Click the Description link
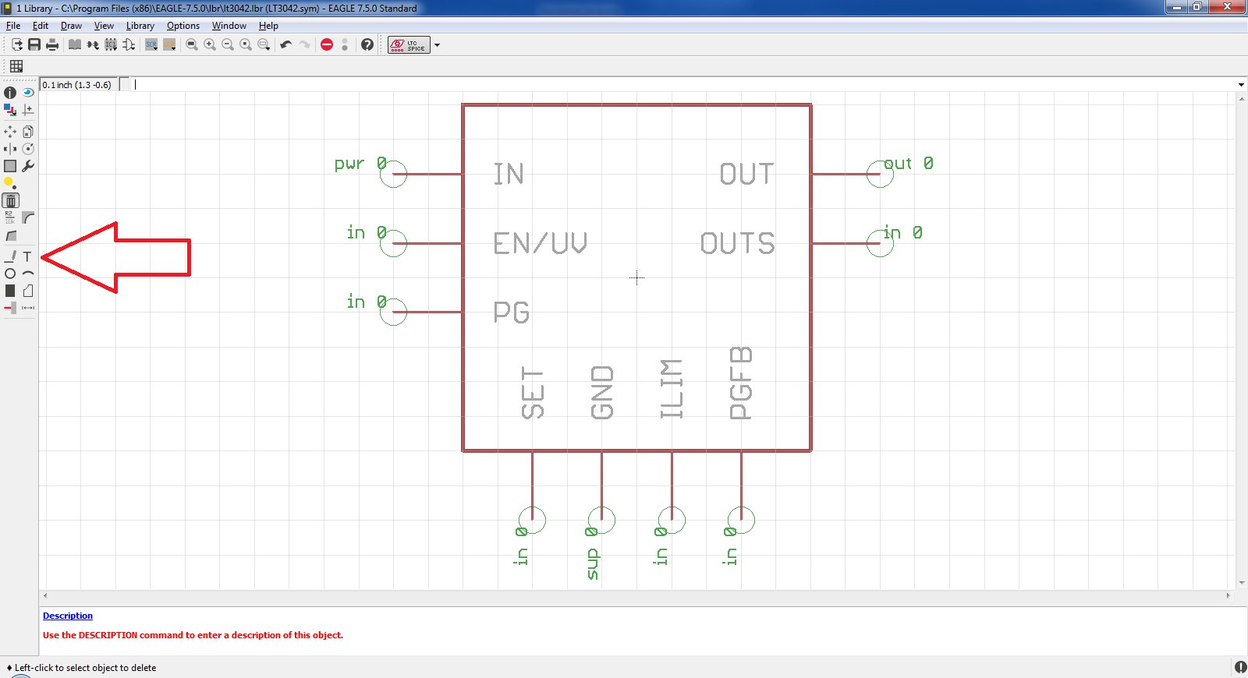The width and height of the screenshot is (1248, 678). click(x=68, y=616)
